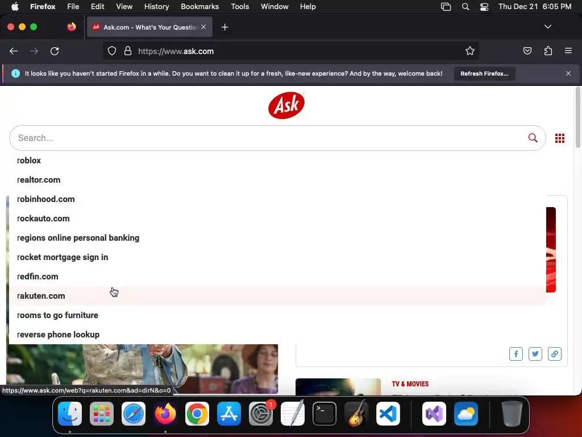582x437 pixels.
Task: Open the Bookmarks menu
Action: point(199,7)
